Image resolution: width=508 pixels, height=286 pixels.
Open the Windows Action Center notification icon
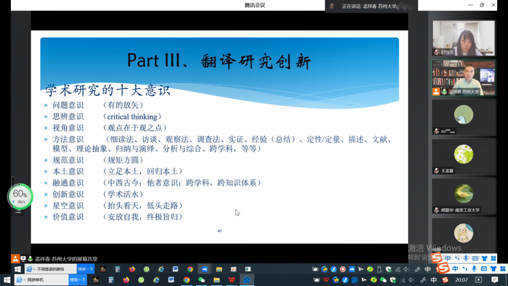tap(495, 280)
